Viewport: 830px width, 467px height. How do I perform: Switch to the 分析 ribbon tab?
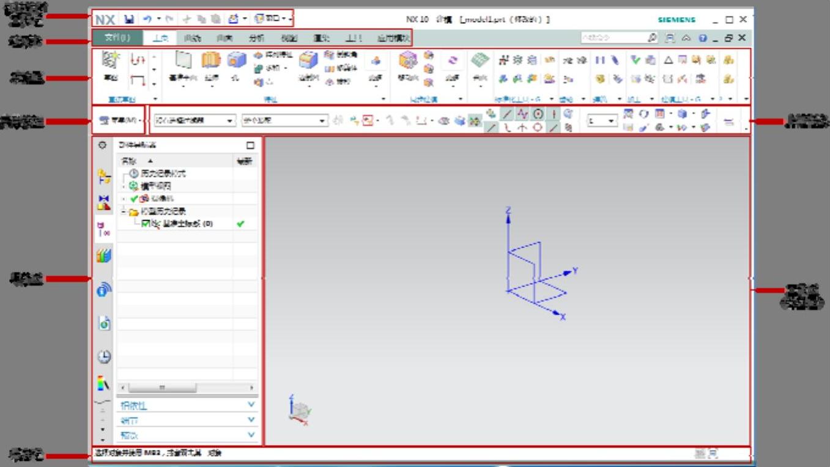point(257,38)
